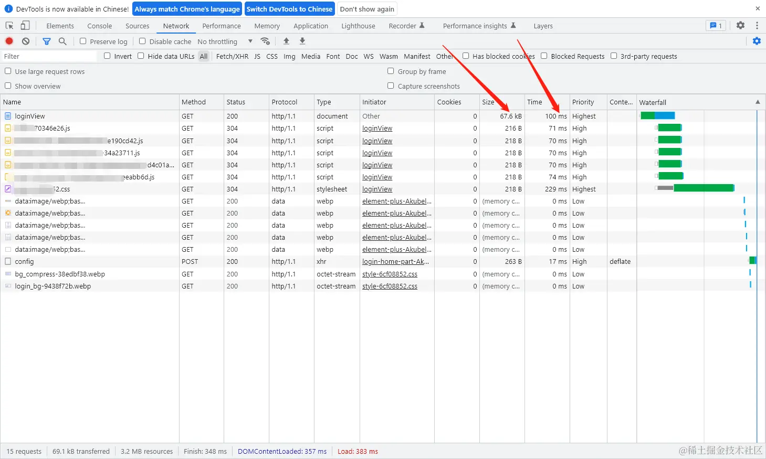Viewport: 766px width, 459px height.
Task: Check Hide data URLs
Action: tap(141, 56)
